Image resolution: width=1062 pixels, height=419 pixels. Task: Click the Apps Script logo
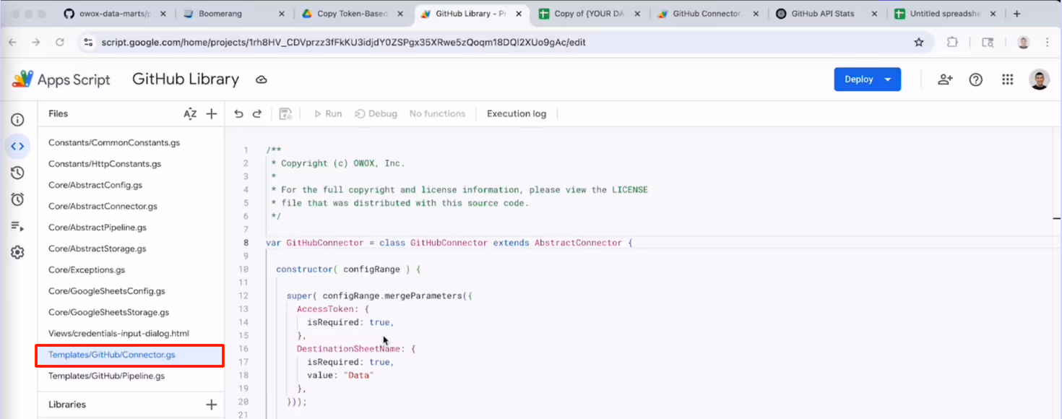(61, 79)
